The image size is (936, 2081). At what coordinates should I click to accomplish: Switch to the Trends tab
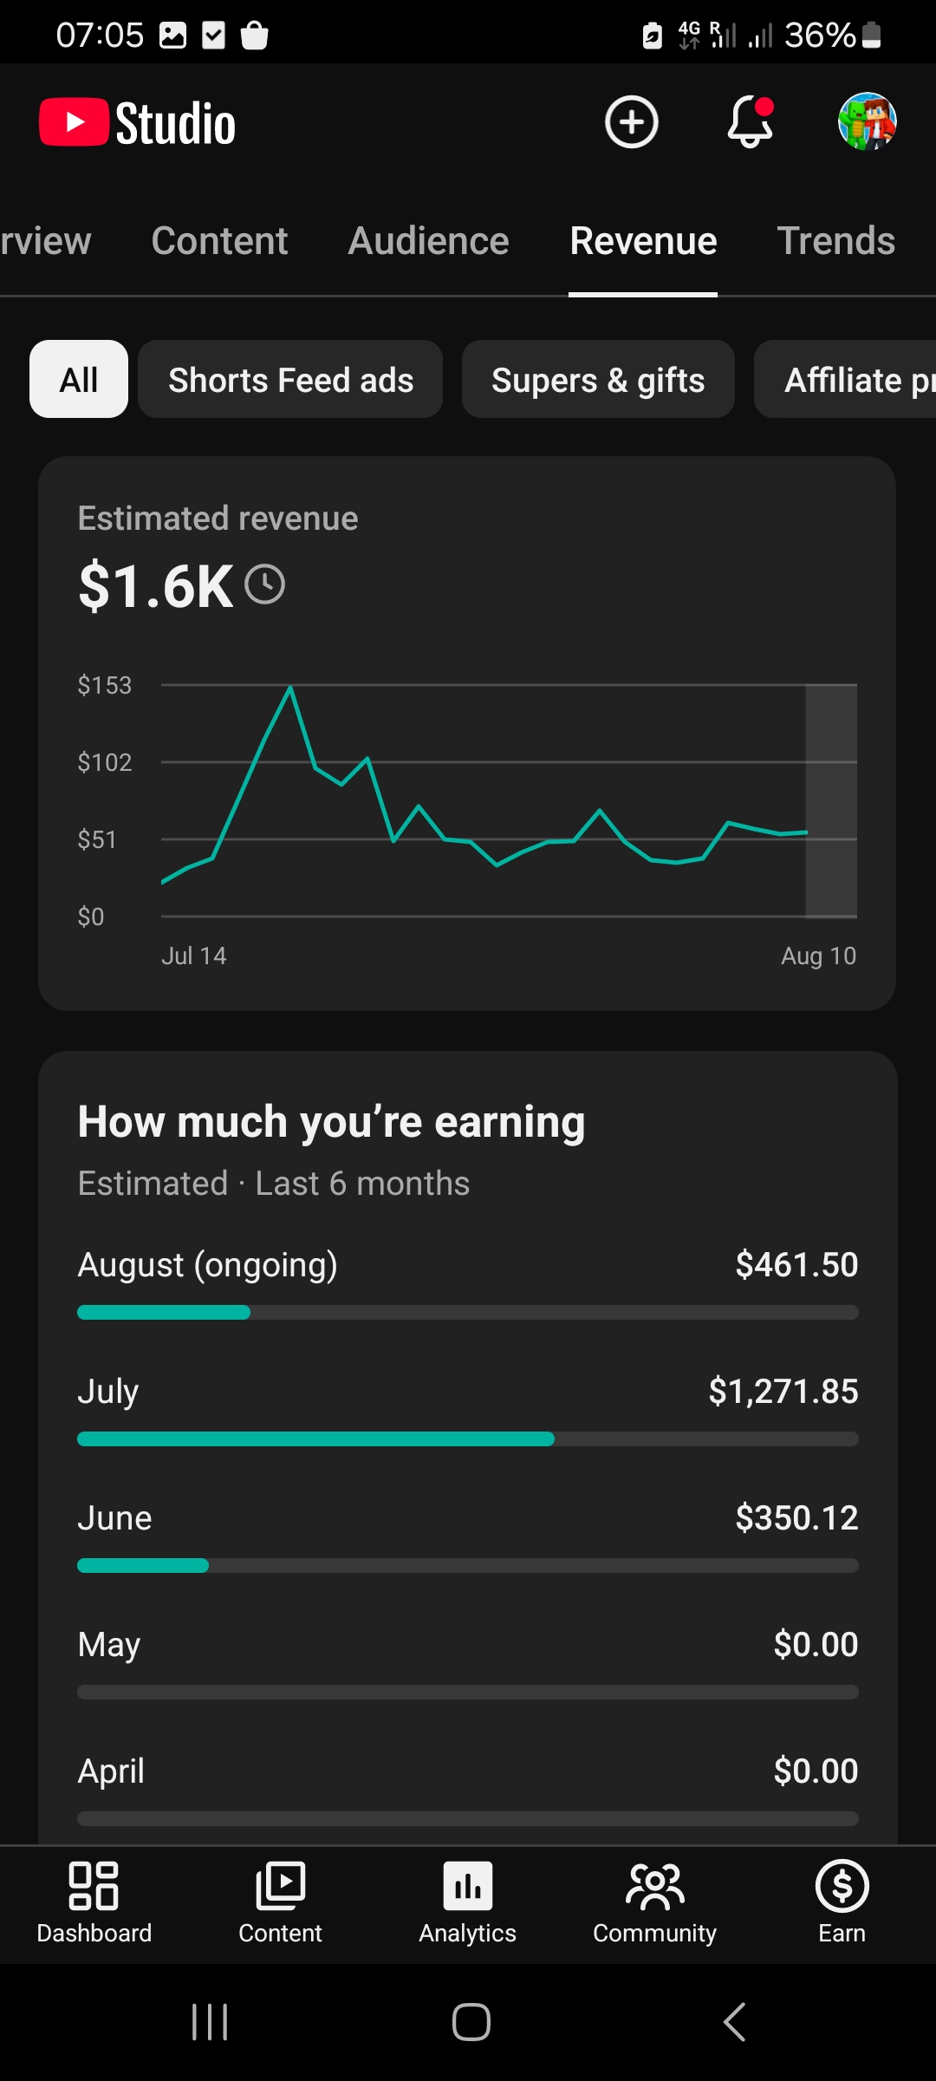[835, 241]
